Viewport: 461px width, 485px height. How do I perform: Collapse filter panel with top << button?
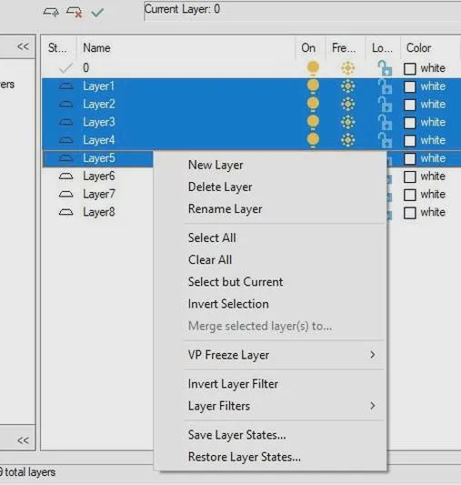[23, 46]
